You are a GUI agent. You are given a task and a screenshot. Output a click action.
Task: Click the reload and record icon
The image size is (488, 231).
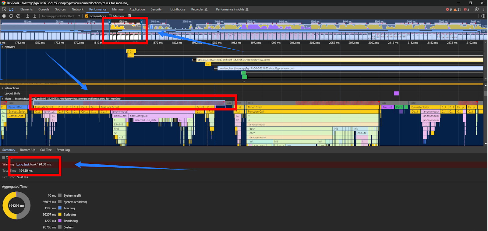point(11,16)
